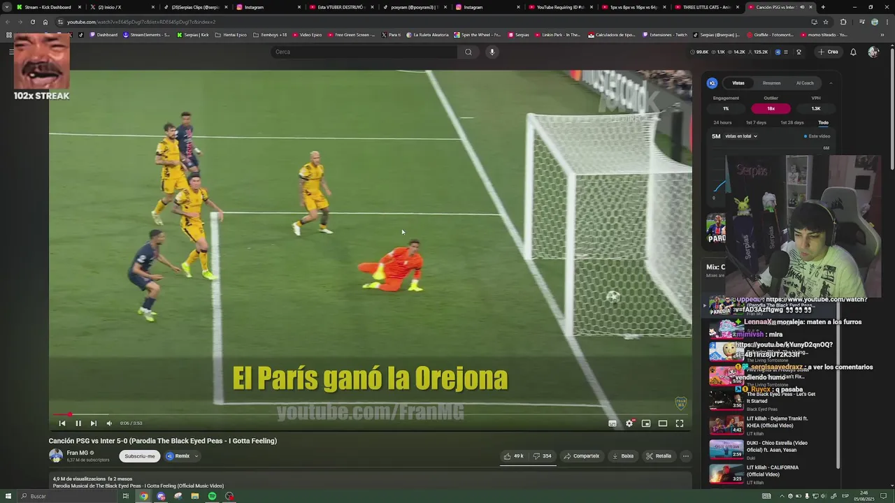The width and height of the screenshot is (895, 503).
Task: Click the 1% Engagement pill
Action: click(x=726, y=108)
